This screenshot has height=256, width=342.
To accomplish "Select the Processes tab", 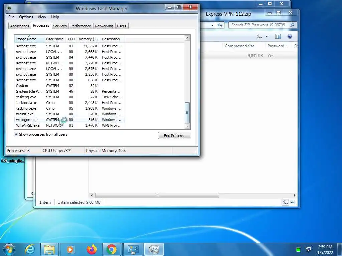I will pos(41,25).
